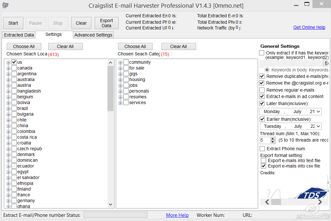Expand the housing category node
The width and height of the screenshot is (331, 221).
(x=121, y=79)
